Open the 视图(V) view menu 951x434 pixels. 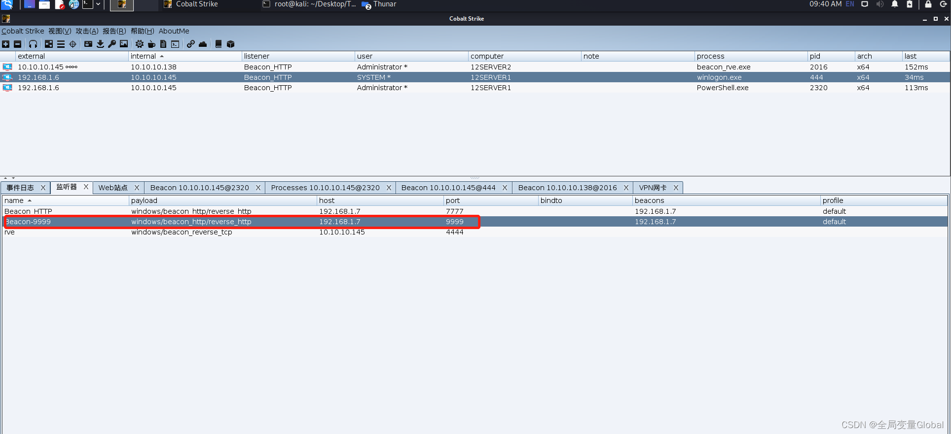pyautogui.click(x=60, y=31)
